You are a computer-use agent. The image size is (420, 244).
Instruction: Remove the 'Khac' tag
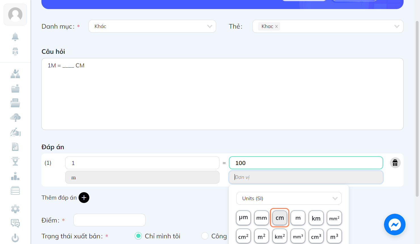click(277, 26)
